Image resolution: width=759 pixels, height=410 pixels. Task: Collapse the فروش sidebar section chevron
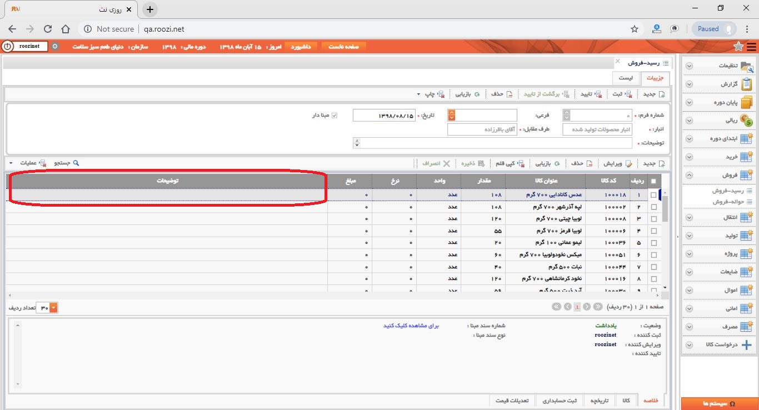[x=689, y=176]
